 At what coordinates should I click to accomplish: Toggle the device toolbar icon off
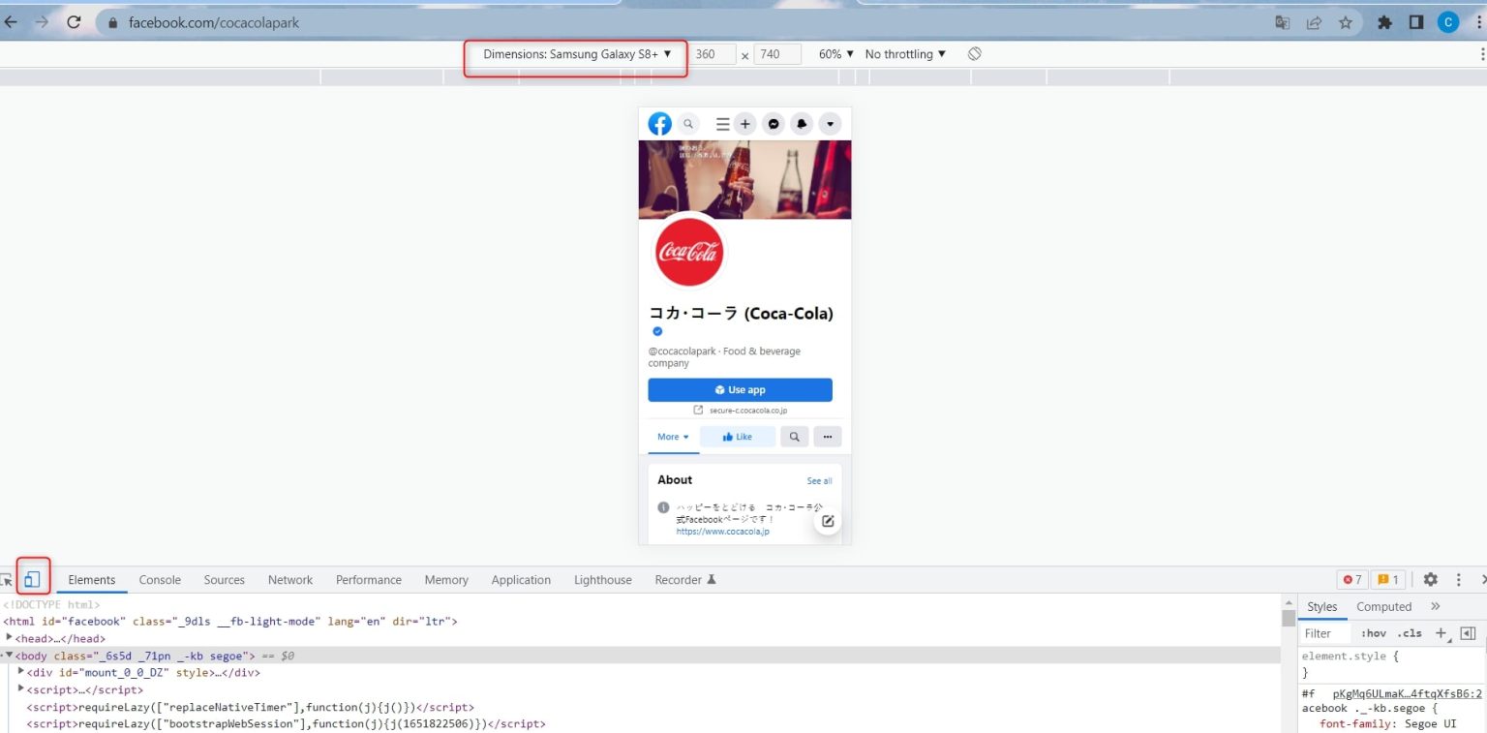[33, 575]
